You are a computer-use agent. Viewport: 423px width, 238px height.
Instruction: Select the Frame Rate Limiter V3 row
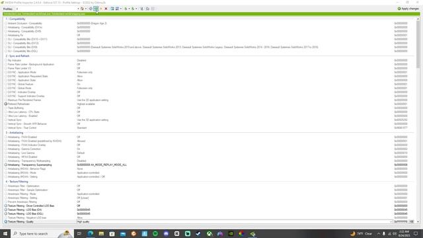tap(210, 68)
